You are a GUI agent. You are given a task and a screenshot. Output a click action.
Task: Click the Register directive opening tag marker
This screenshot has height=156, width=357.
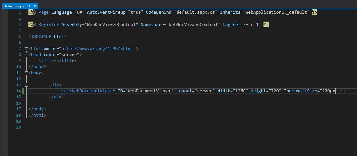pos(31,24)
